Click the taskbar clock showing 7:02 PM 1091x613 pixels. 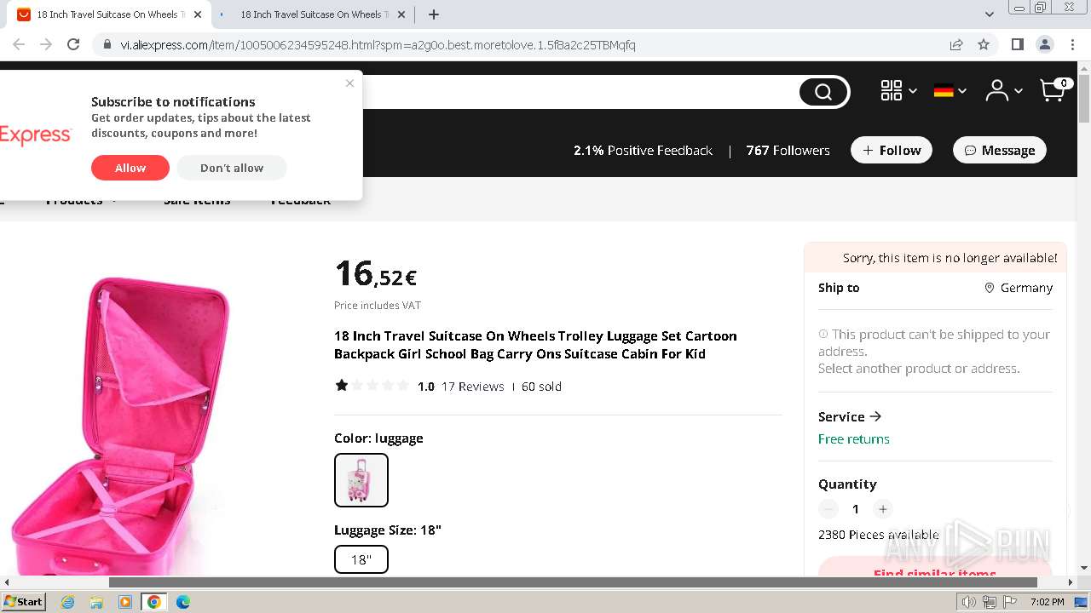1047,602
